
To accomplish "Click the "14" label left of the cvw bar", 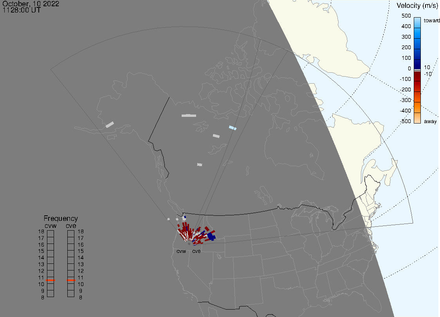I will tap(41, 258).
